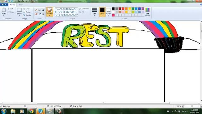Choose the Right triangle shape
The height and width of the screenshot is (114, 202).
tap(56, 12)
